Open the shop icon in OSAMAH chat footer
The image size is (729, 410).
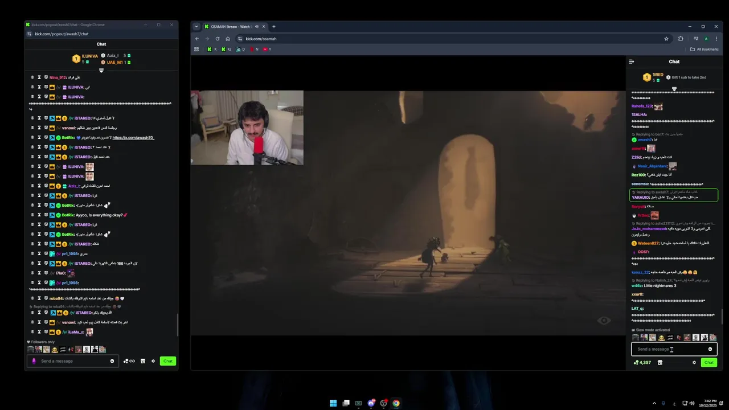[660, 362]
